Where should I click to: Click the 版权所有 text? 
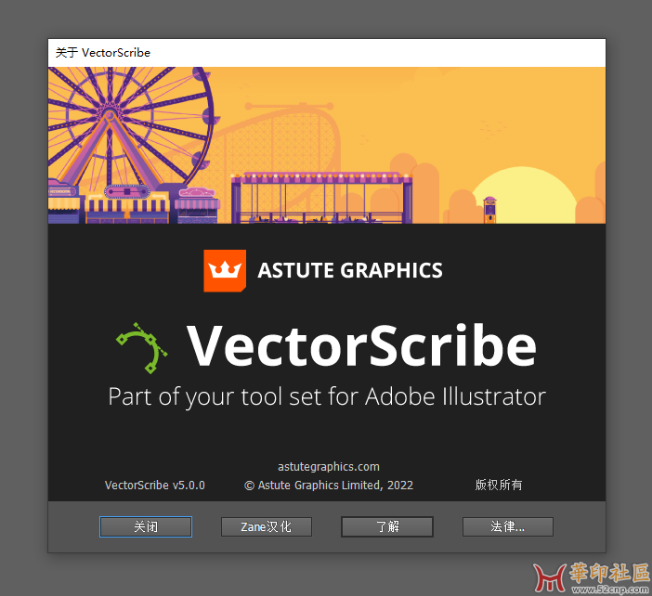pyautogui.click(x=499, y=485)
